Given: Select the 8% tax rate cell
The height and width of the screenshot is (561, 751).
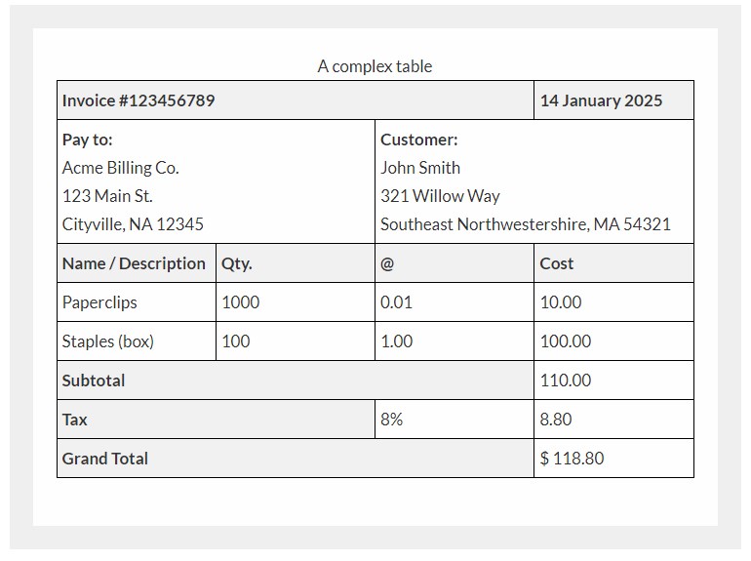Looking at the screenshot, I should [392, 420].
